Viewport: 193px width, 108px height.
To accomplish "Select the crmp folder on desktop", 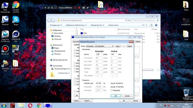I will click(x=186, y=35).
